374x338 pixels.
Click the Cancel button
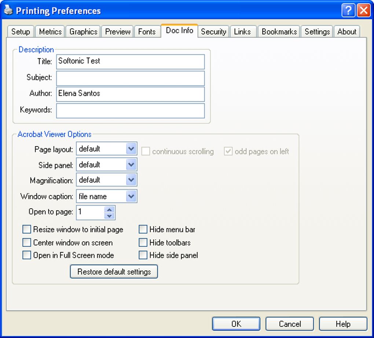pos(290,324)
